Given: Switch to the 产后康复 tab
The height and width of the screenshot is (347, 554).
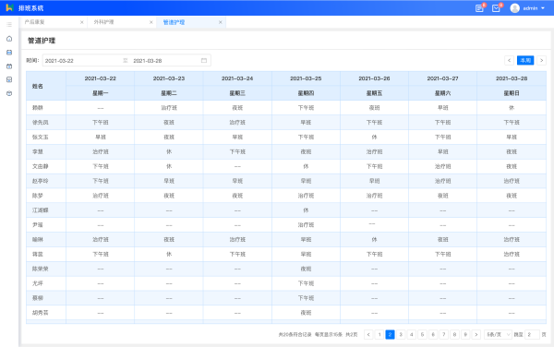Looking at the screenshot, I should [35, 22].
